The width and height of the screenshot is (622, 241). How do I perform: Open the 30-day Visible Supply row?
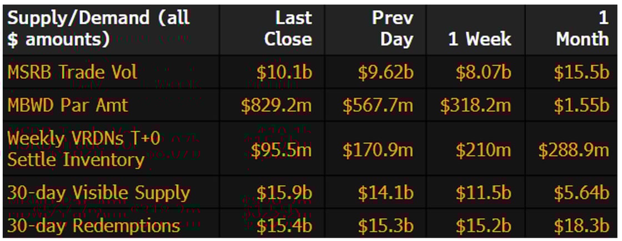point(98,193)
